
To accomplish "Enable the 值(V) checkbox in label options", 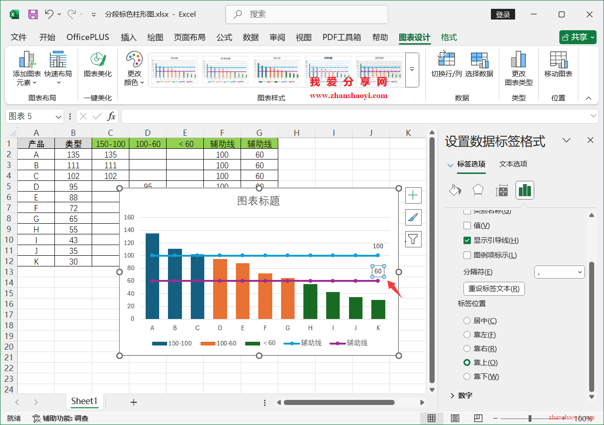I will click(467, 226).
